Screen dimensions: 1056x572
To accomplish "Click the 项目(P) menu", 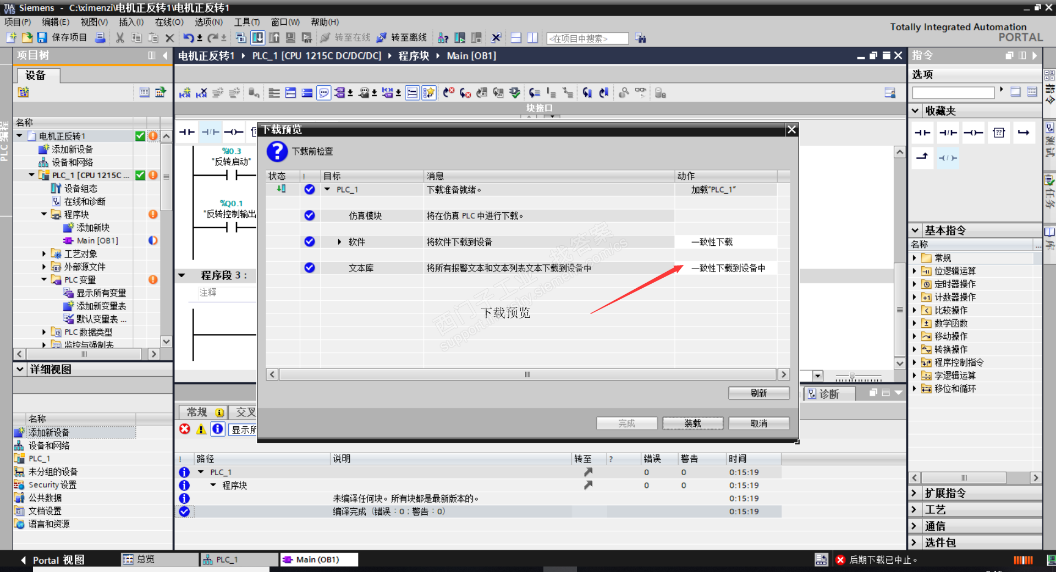I will click(18, 22).
